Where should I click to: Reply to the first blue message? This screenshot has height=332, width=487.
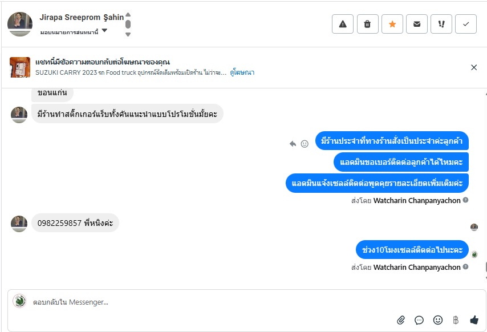(x=293, y=144)
